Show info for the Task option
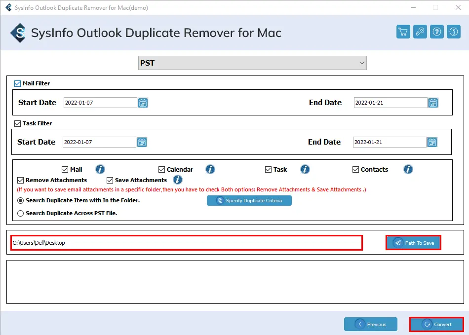This screenshot has height=335, width=469. coord(305,169)
